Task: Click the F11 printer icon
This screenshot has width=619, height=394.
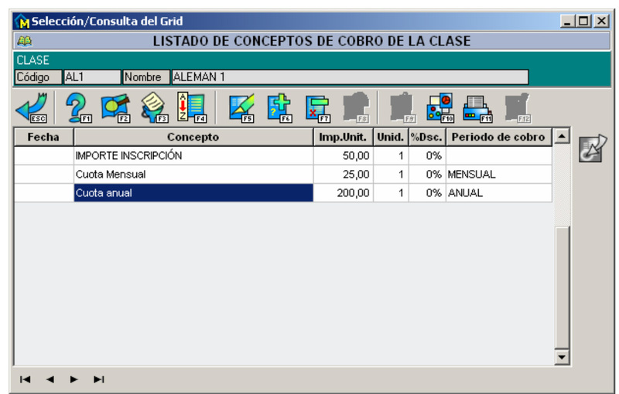Action: coord(478,107)
